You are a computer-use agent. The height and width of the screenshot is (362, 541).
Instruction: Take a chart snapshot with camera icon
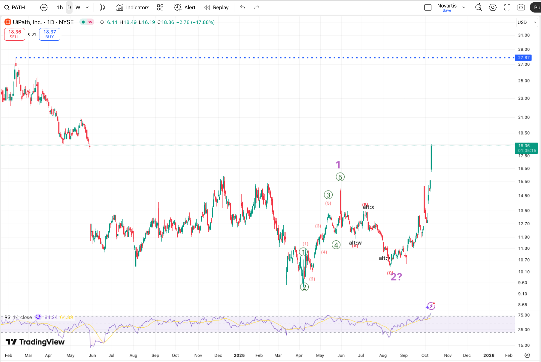point(521,7)
